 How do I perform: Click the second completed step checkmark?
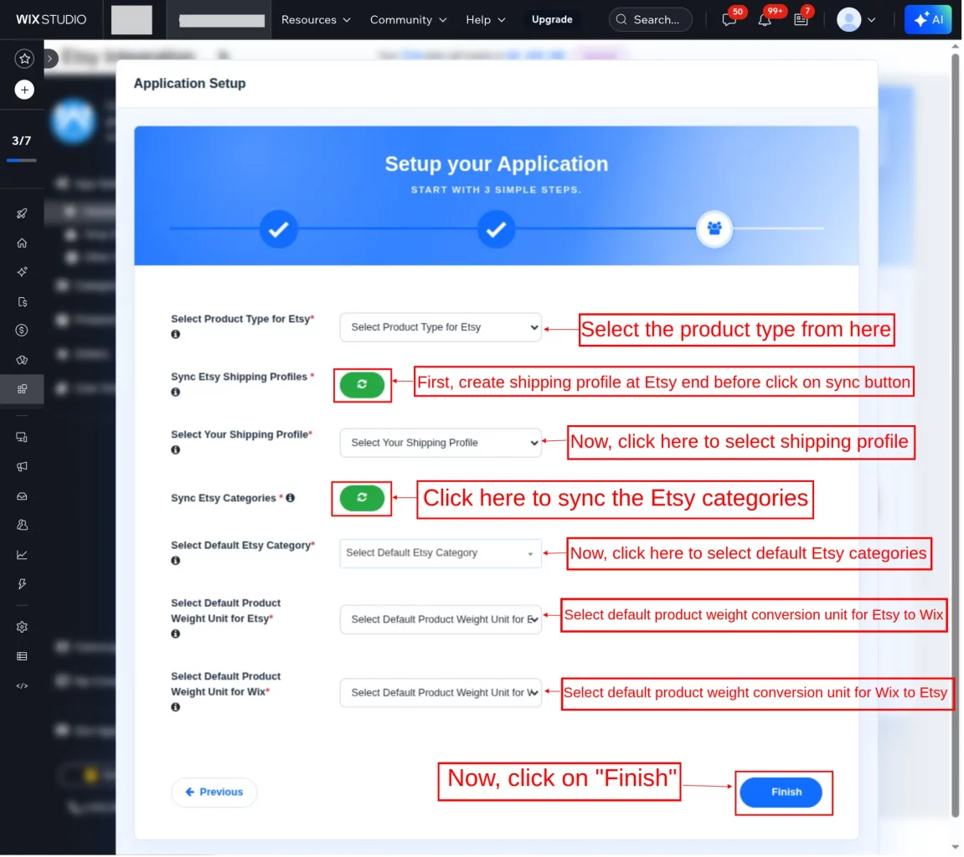(x=496, y=228)
